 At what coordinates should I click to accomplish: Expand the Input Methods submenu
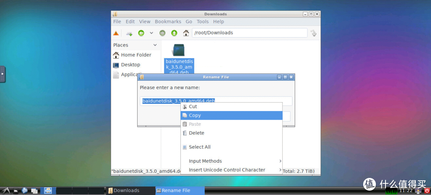(x=231, y=161)
